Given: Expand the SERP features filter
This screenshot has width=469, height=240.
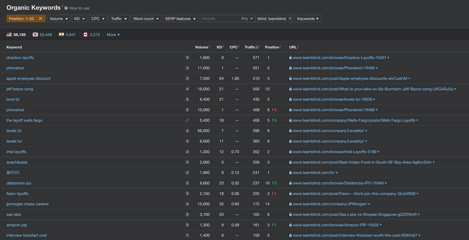Looking at the screenshot, I should click(180, 19).
